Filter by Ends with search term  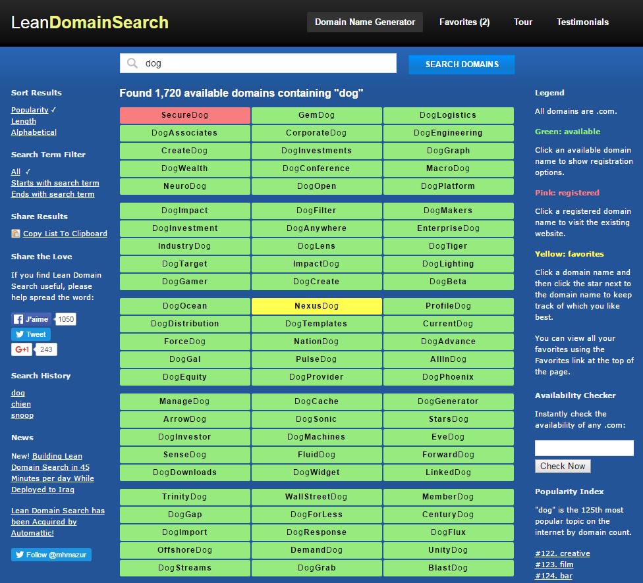53,194
